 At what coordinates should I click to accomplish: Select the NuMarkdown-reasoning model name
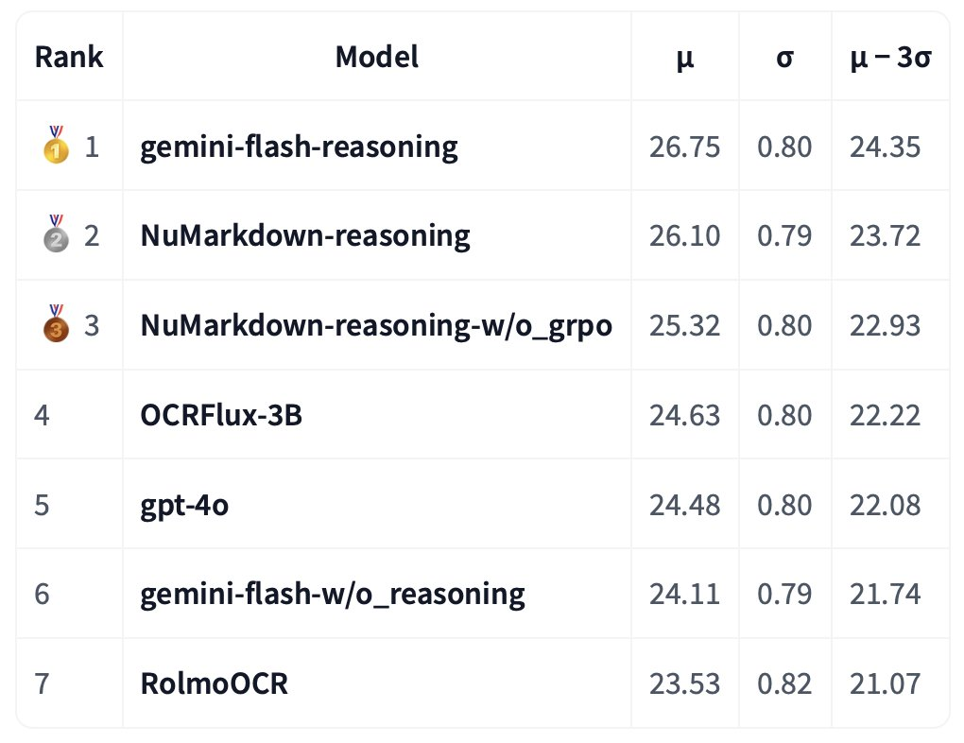(x=304, y=235)
